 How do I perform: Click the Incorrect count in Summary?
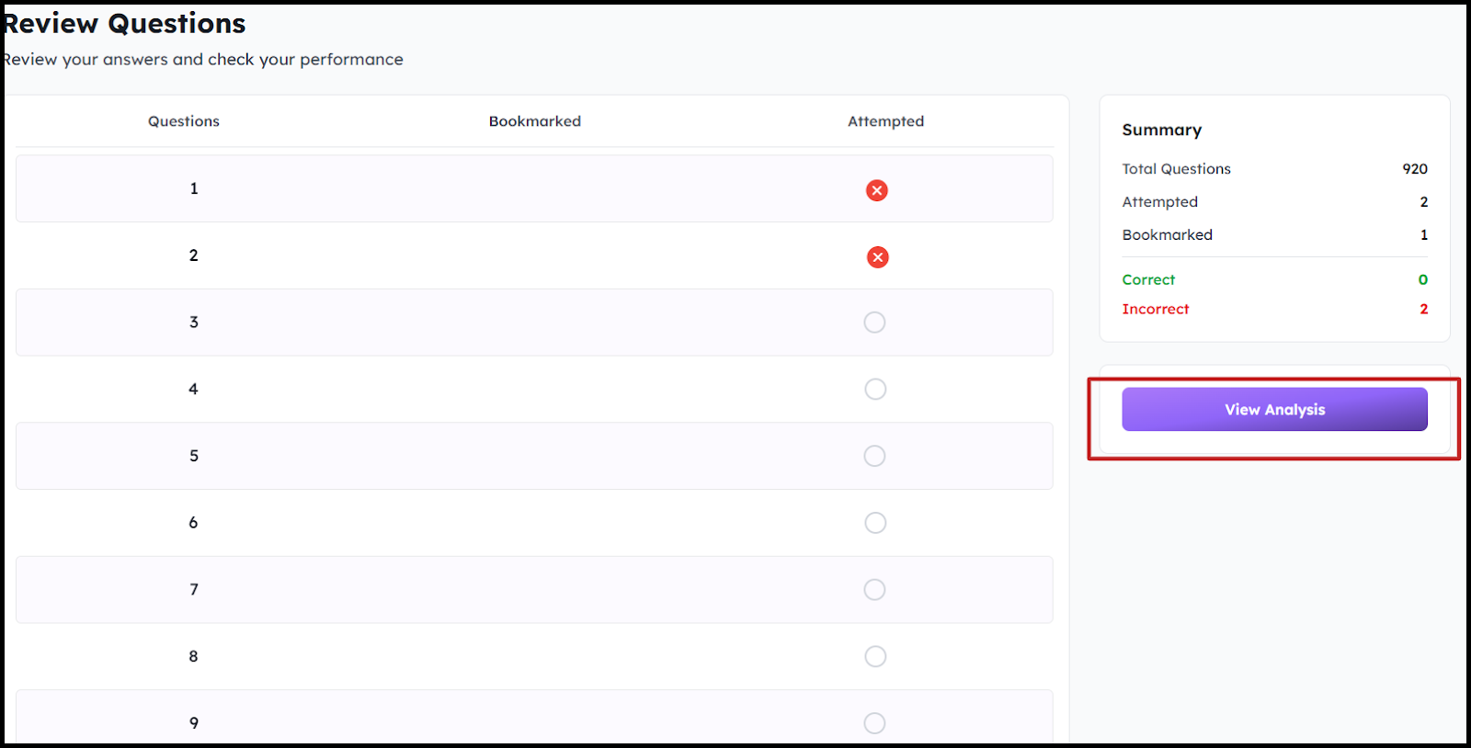(1423, 310)
